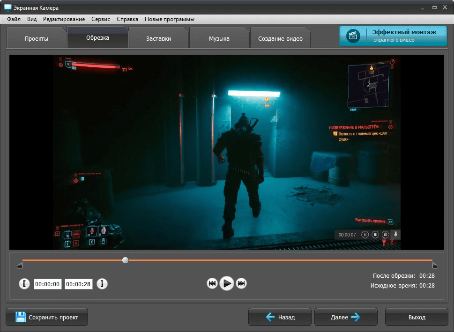454x332 pixels.
Task: Click the left trim marker on the timeline
Action: pos(20,265)
